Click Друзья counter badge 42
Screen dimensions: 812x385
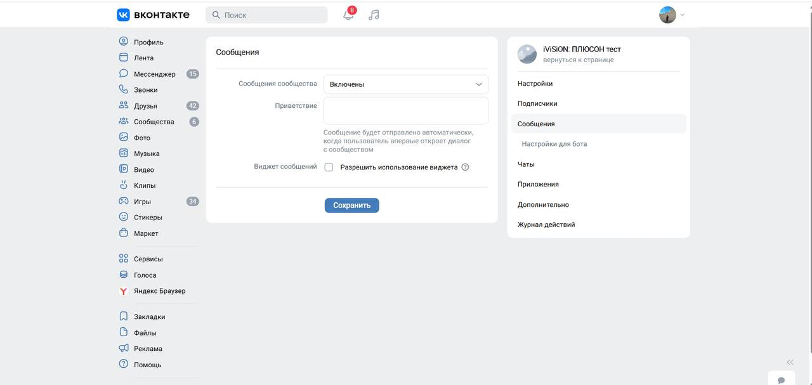pos(193,106)
